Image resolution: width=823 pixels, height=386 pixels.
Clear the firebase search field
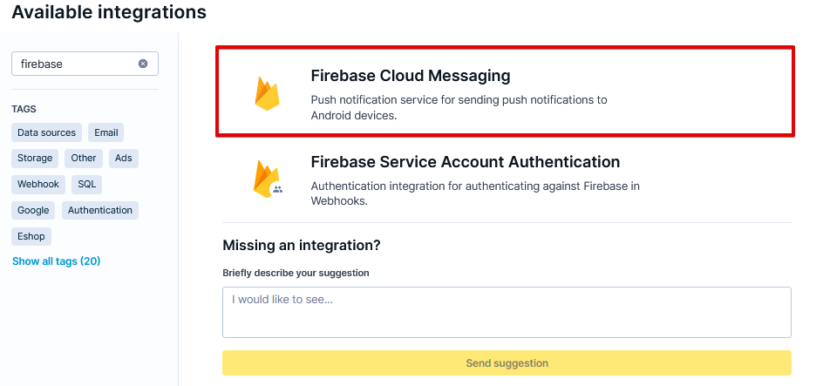(x=143, y=64)
